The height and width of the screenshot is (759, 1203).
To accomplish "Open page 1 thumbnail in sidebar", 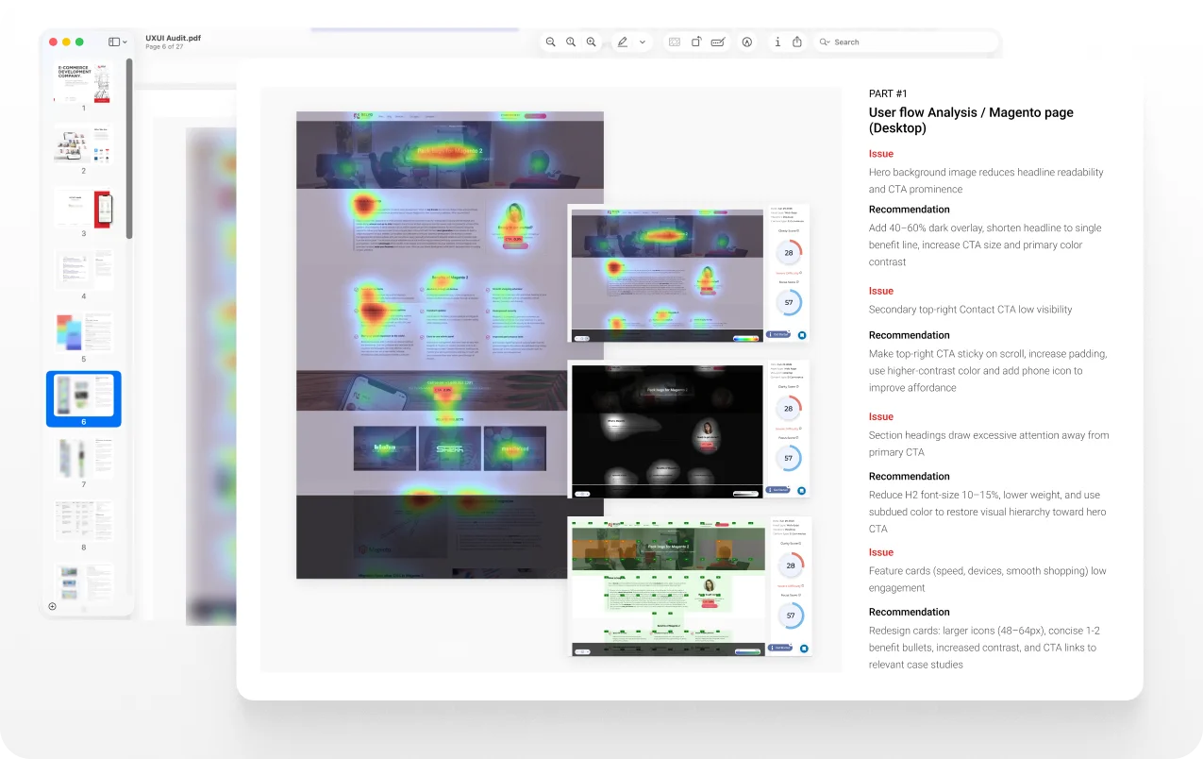I will pyautogui.click(x=84, y=83).
